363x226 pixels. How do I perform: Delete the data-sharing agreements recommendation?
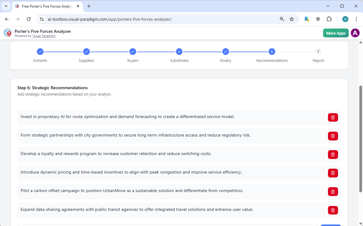pos(333,210)
